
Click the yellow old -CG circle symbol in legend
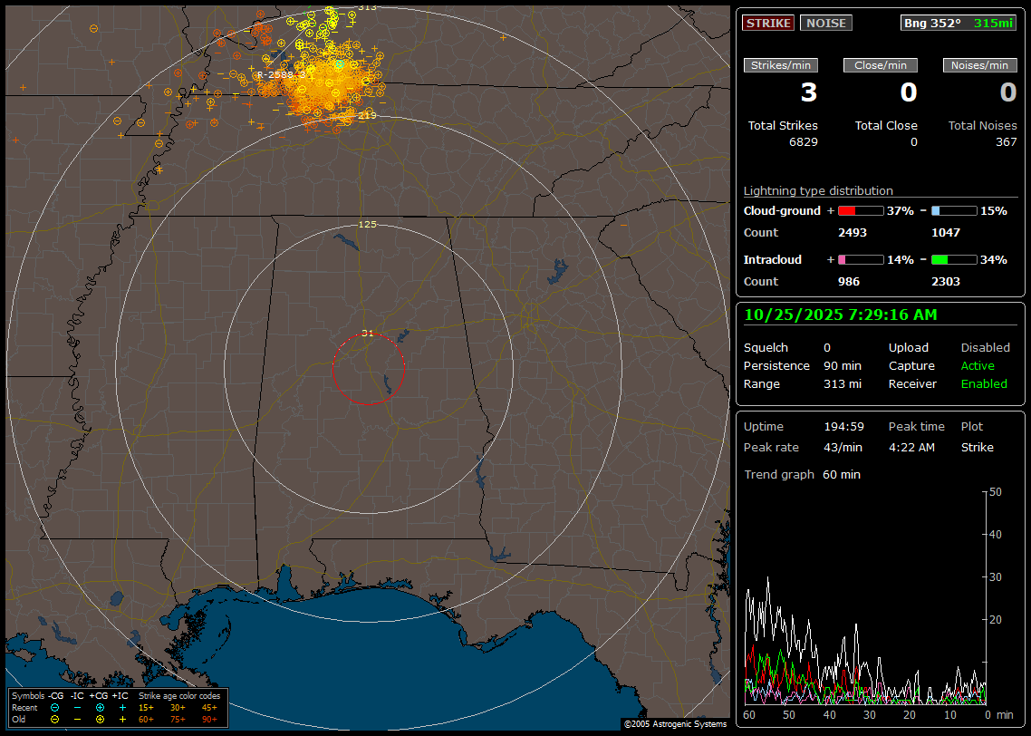pyautogui.click(x=55, y=719)
